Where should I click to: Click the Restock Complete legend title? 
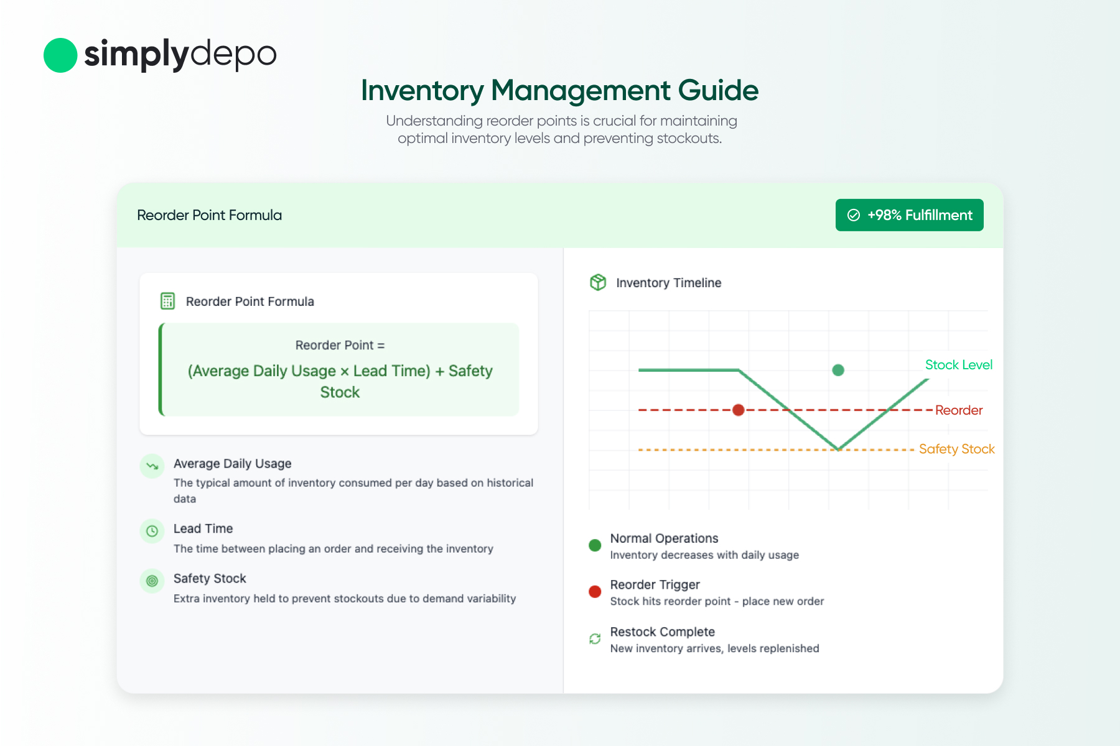(662, 632)
